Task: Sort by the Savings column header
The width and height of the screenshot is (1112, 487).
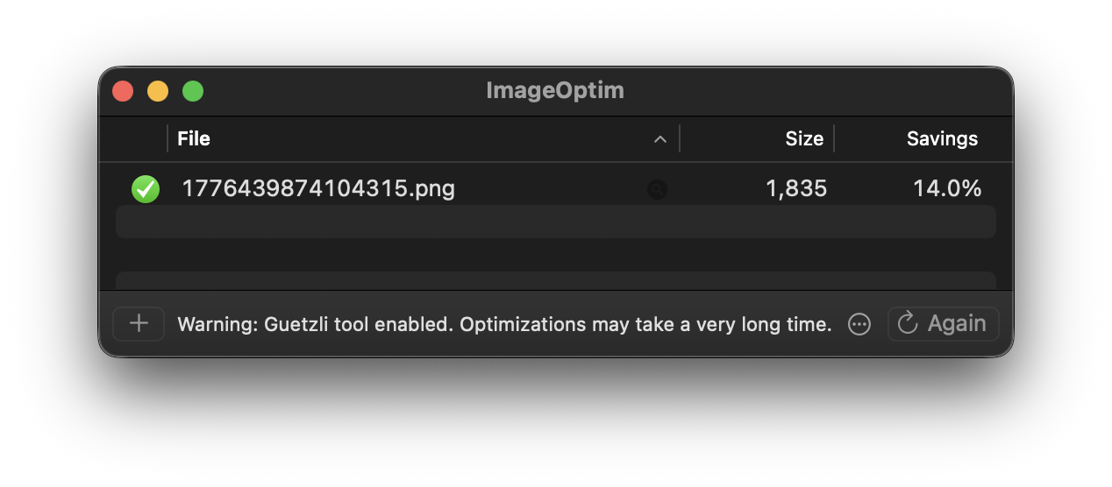Action: (942, 138)
